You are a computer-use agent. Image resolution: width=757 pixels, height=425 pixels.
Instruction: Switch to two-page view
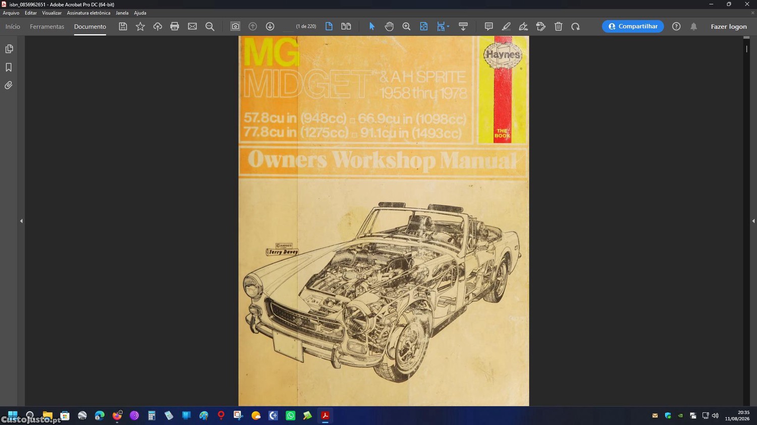pos(346,26)
